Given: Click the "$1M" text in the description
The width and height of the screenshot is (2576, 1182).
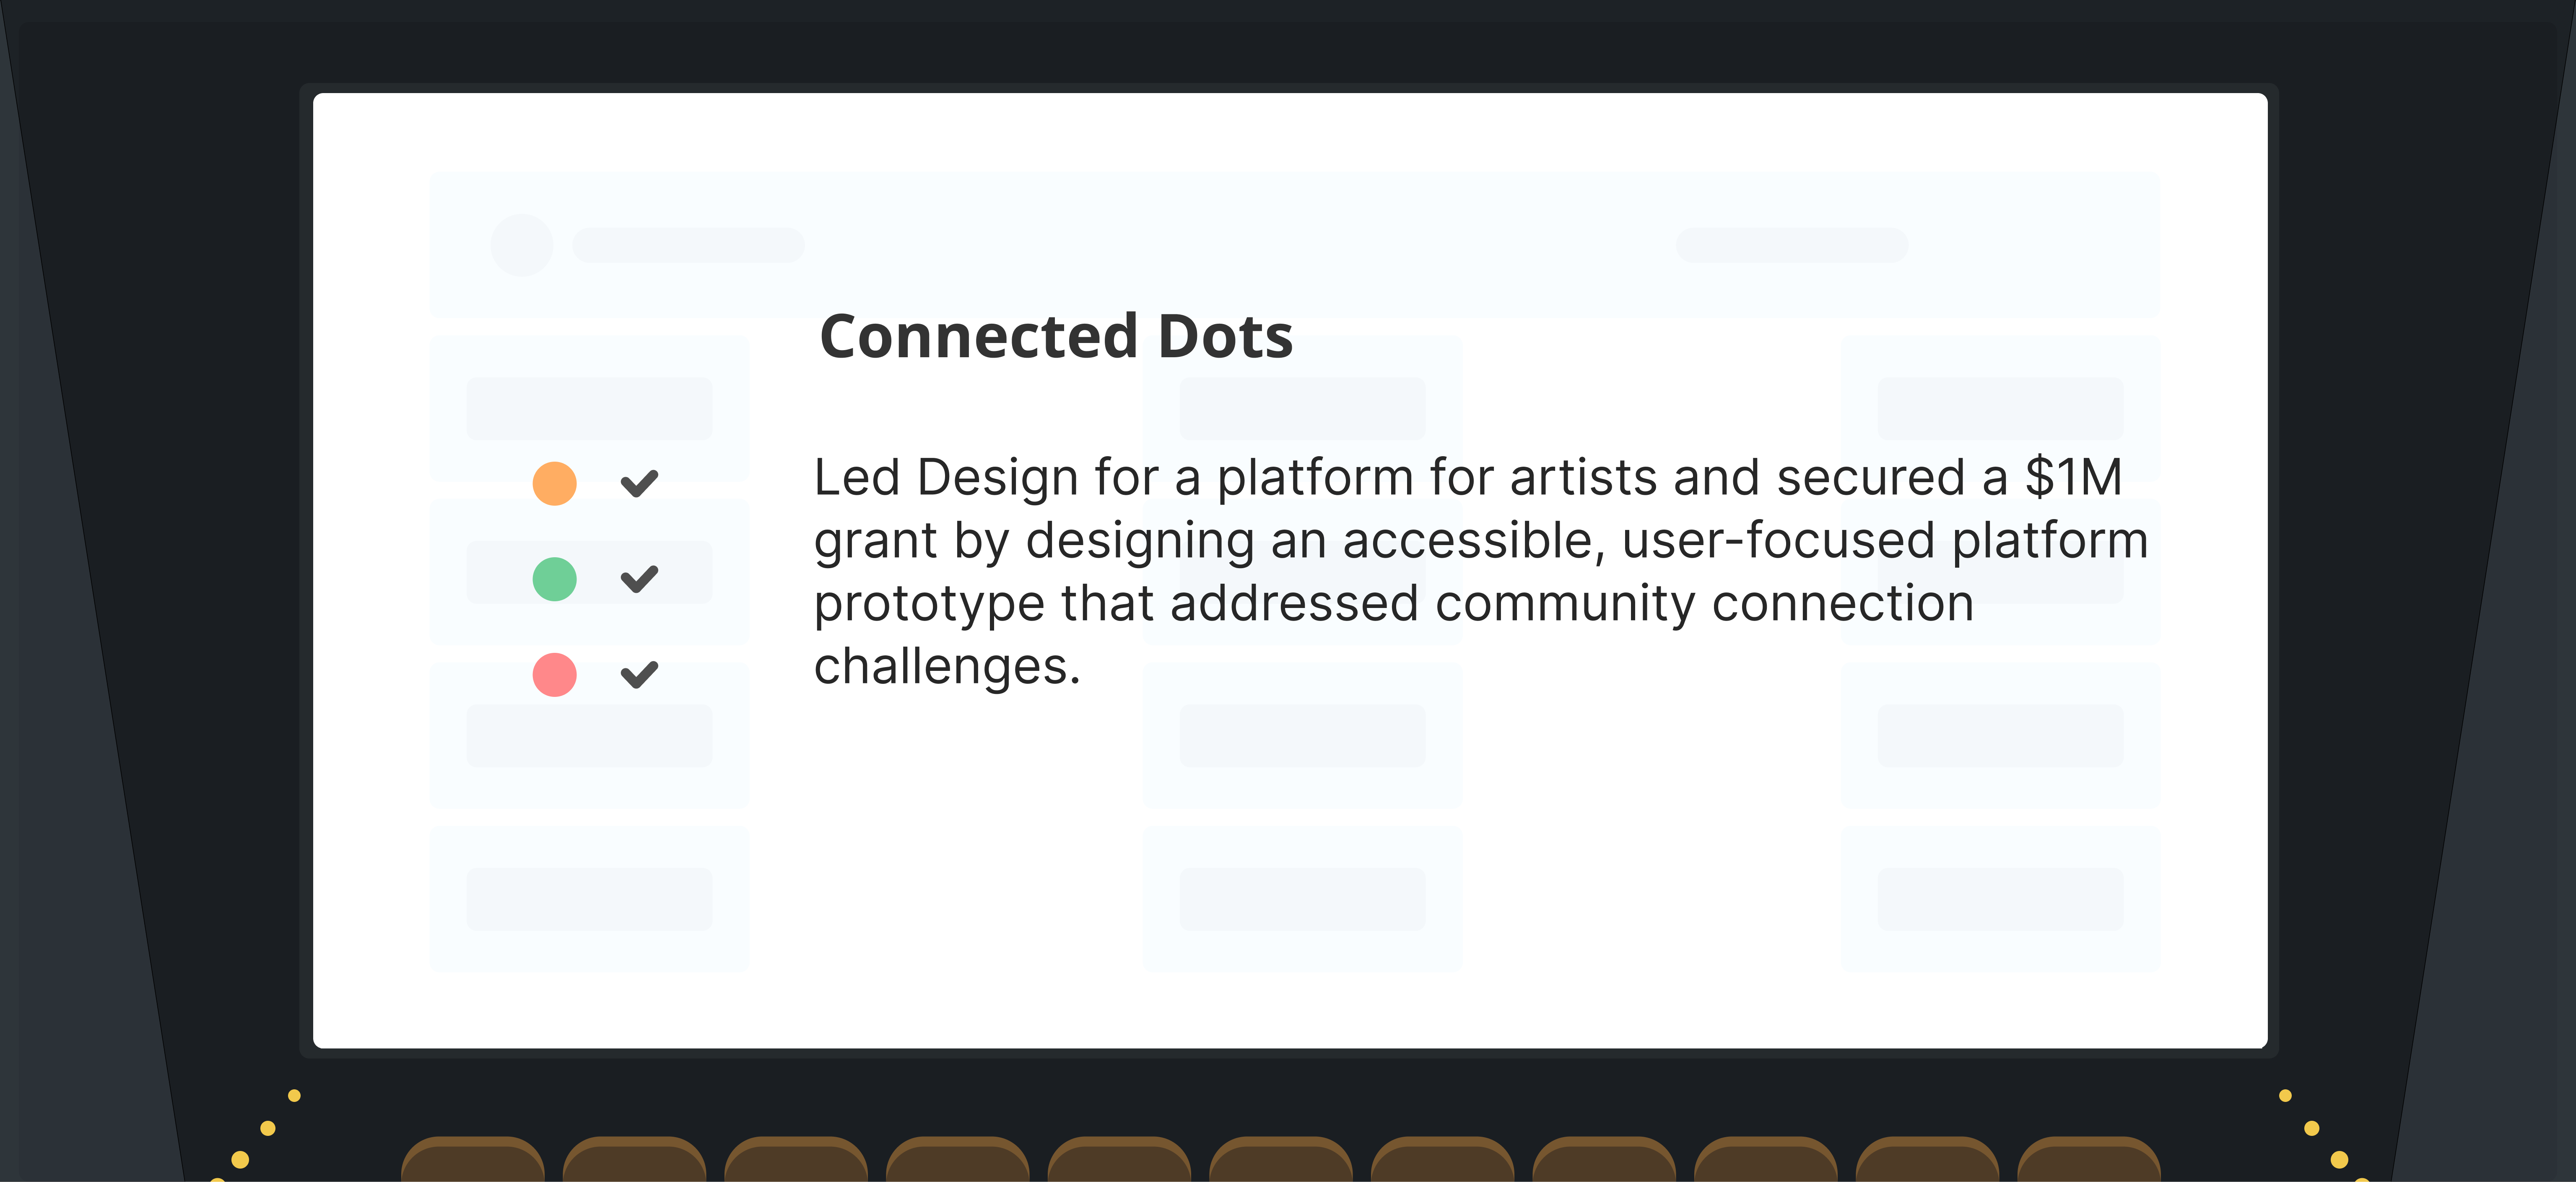Looking at the screenshot, I should click(2073, 477).
